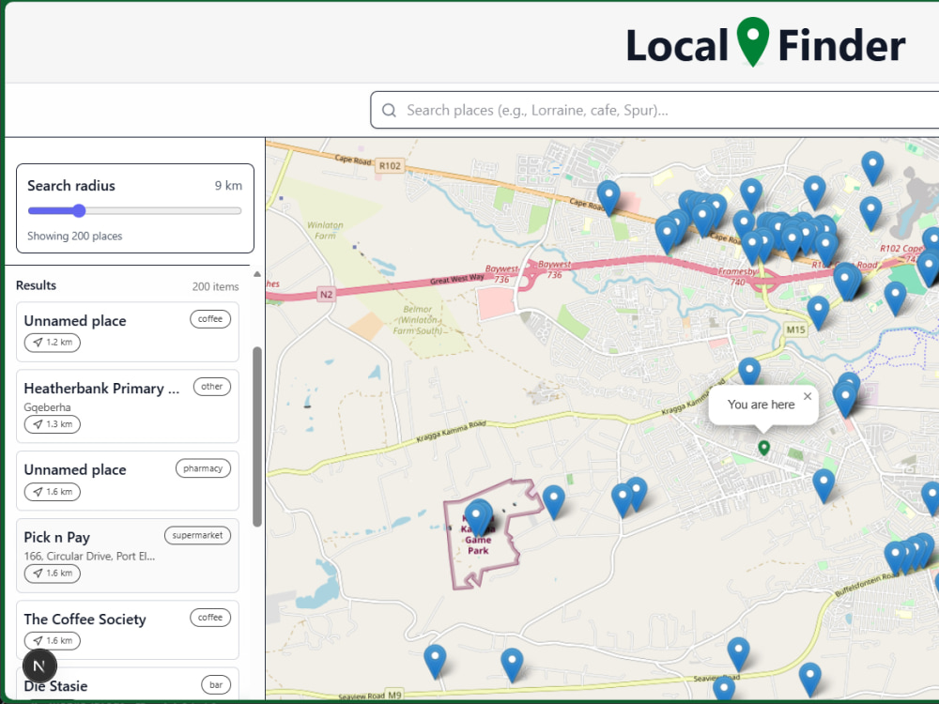Click the green current location marker
The width and height of the screenshot is (939, 704).
click(x=763, y=448)
